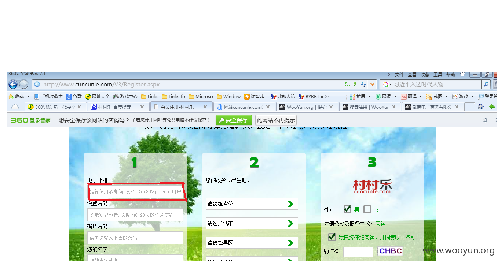Click the CHBC captcha image
The height and width of the screenshot is (261, 498).
[390, 251]
